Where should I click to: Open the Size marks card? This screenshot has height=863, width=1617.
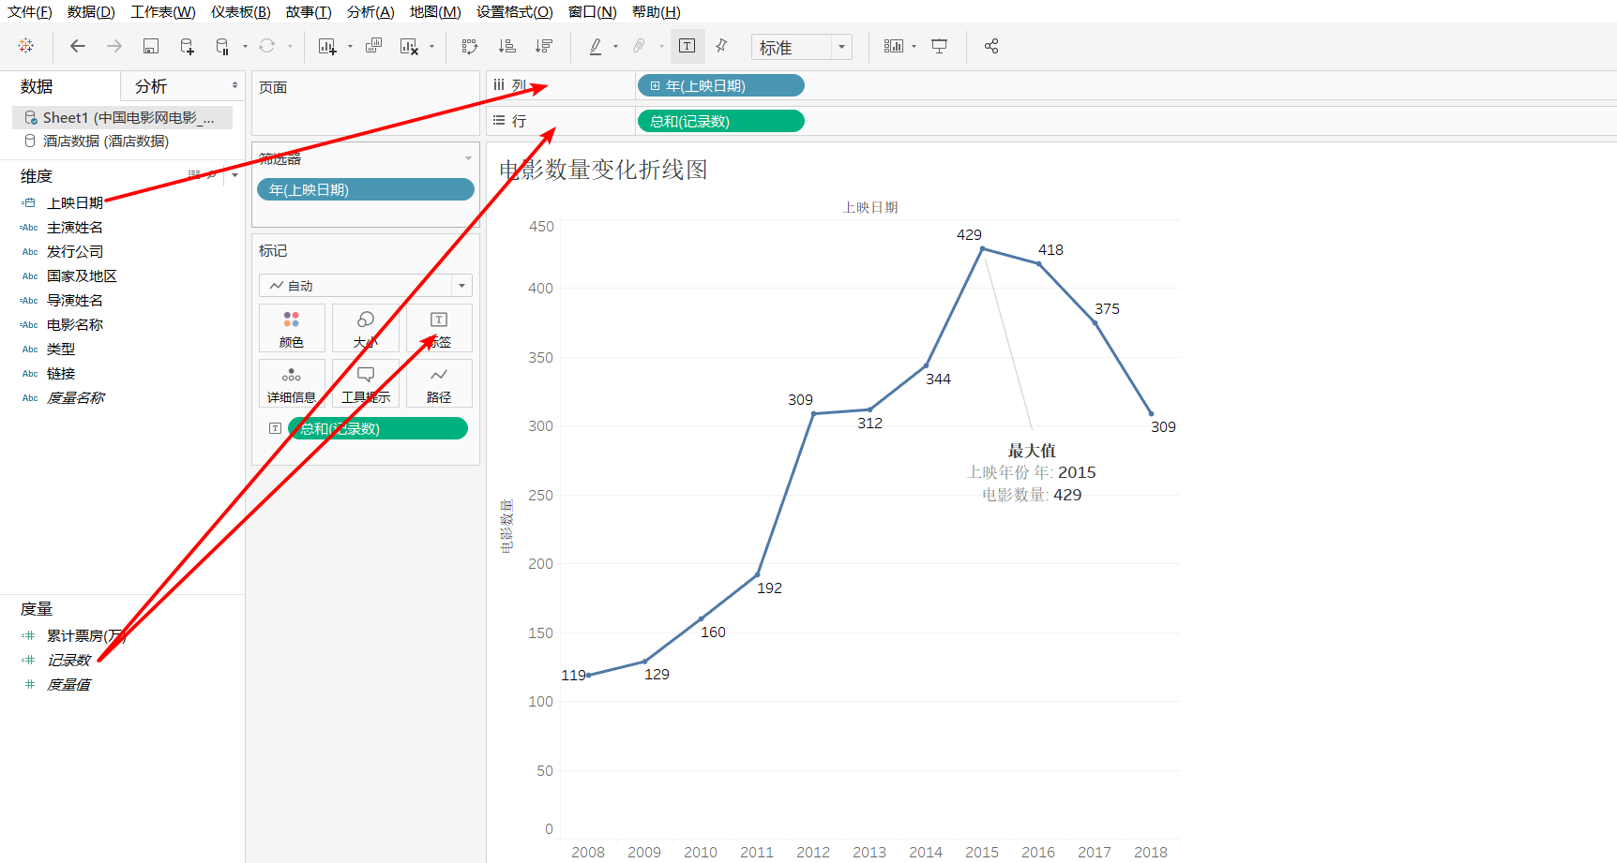[366, 328]
